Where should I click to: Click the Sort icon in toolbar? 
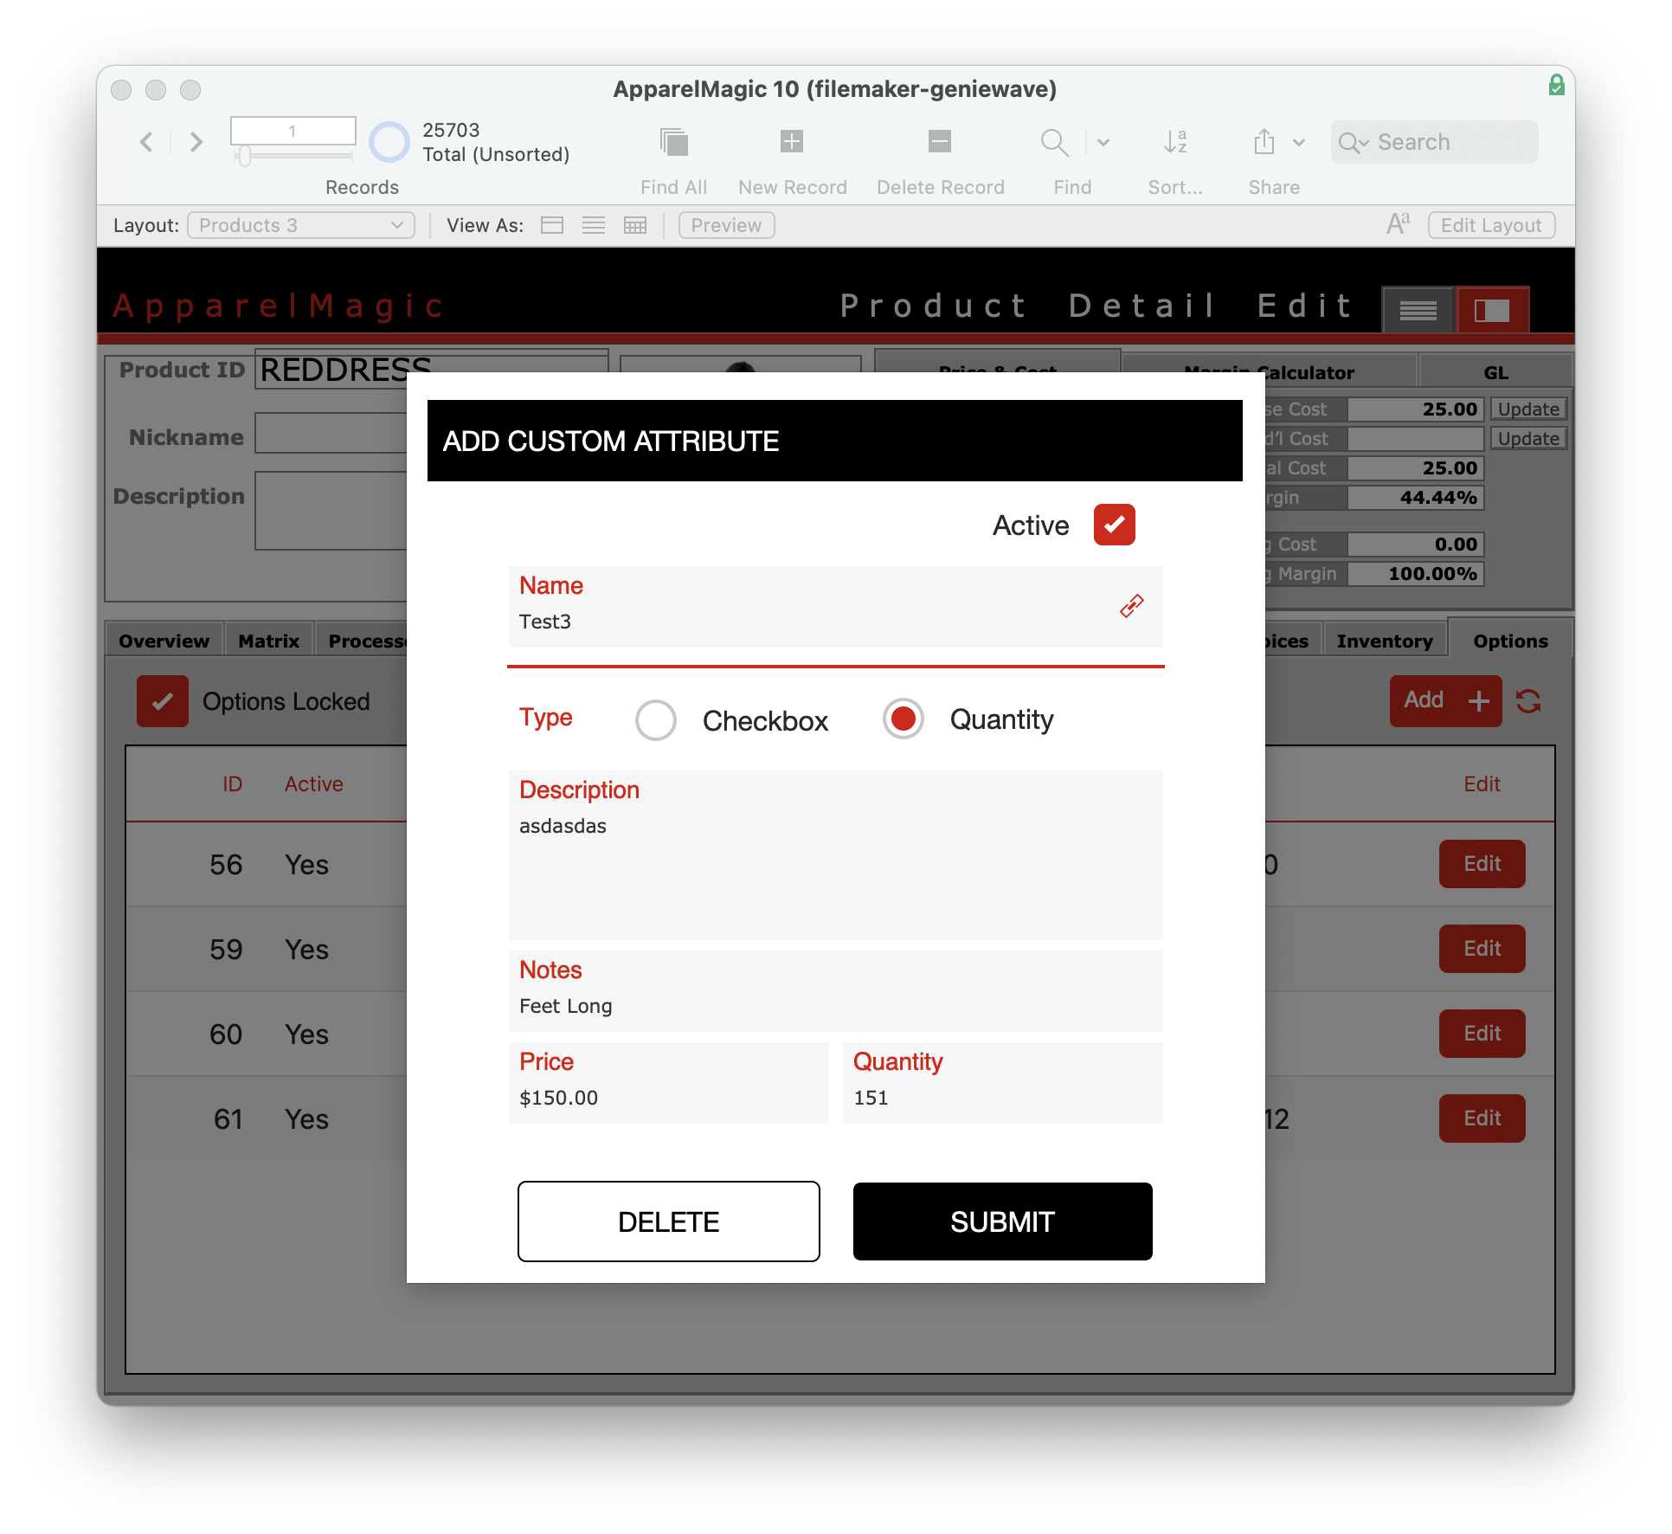click(x=1174, y=142)
